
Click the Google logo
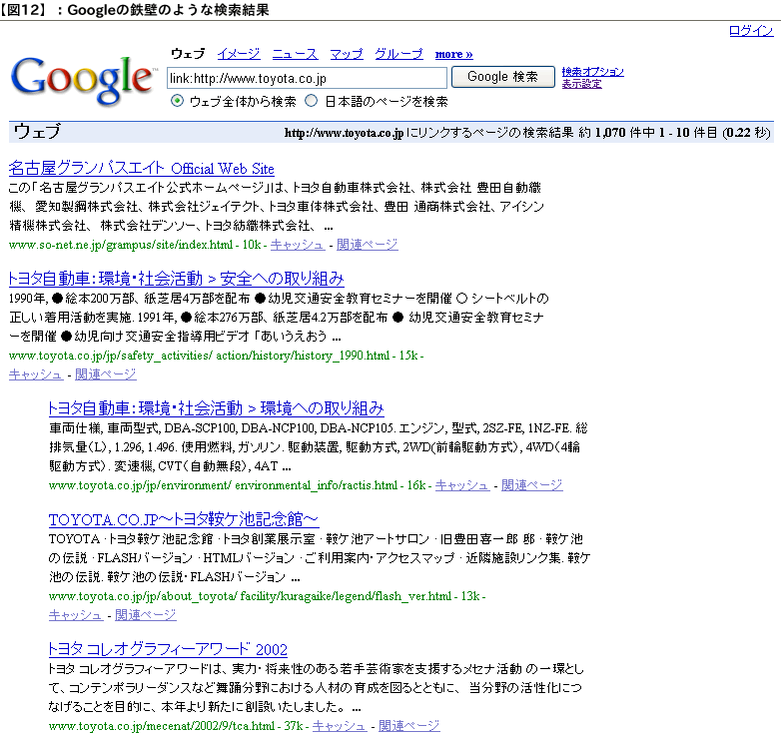pos(83,79)
